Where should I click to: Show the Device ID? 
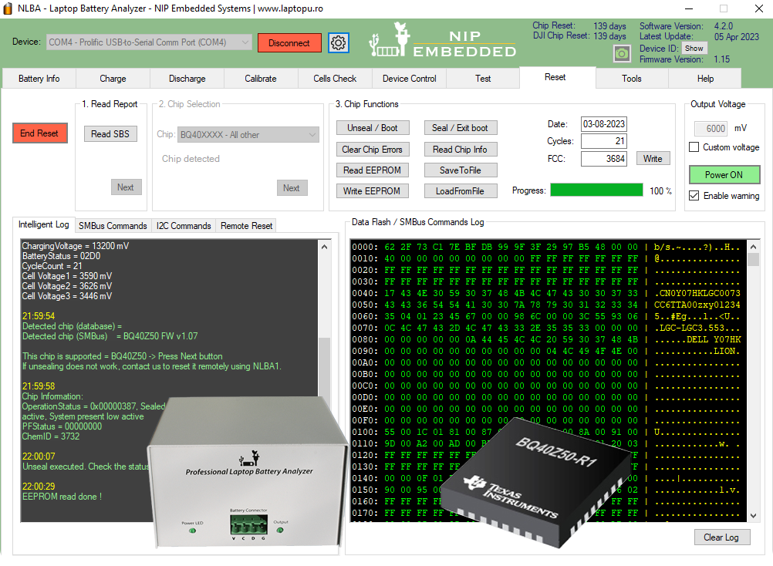click(x=694, y=49)
